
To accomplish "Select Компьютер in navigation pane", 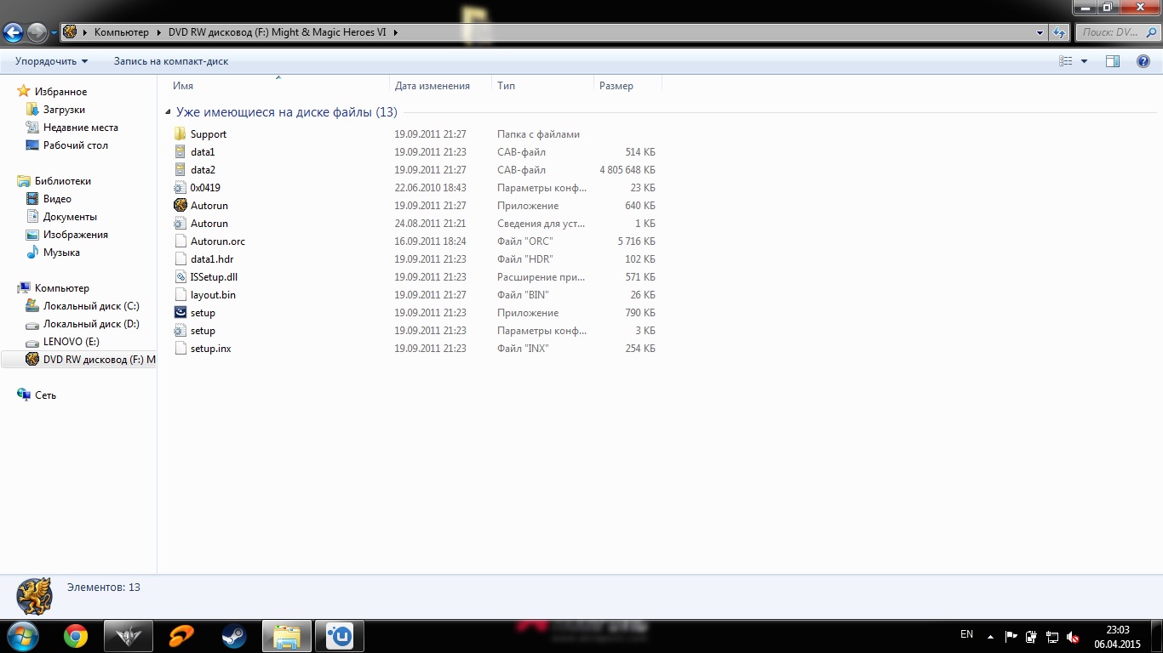I will 61,288.
